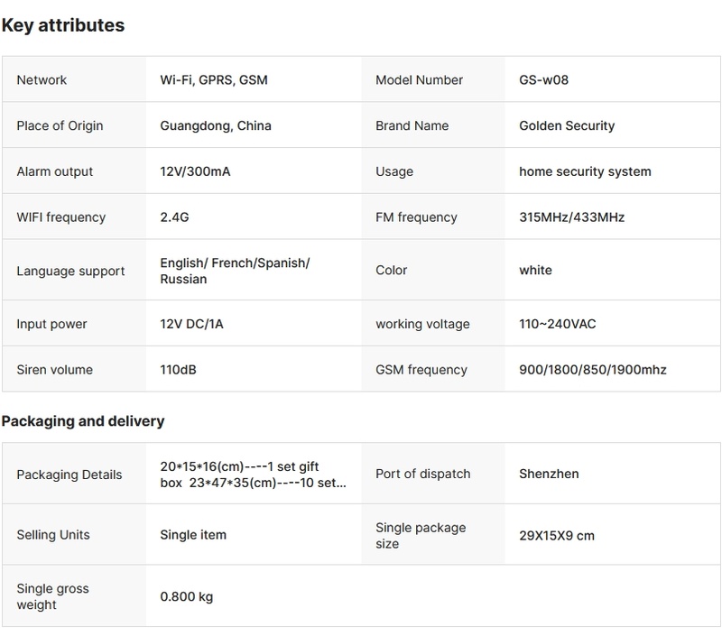
Task: Click the Key attributes heading
Action: pyautogui.click(x=63, y=25)
